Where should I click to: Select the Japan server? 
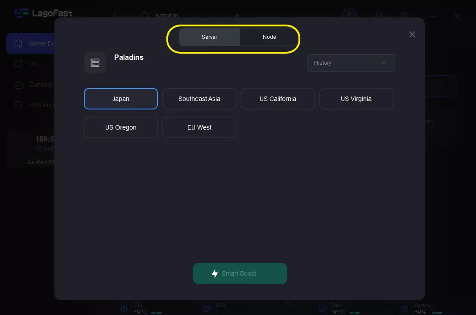click(121, 99)
